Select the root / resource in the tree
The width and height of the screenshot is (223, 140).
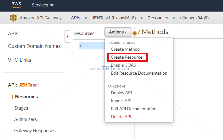click(92, 46)
